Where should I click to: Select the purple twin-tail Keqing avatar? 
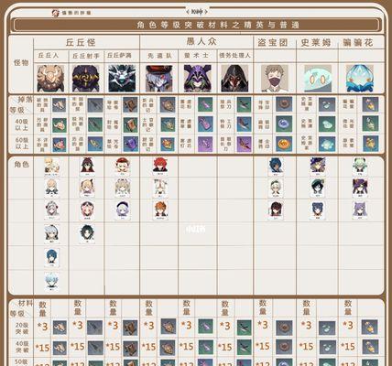click(360, 210)
